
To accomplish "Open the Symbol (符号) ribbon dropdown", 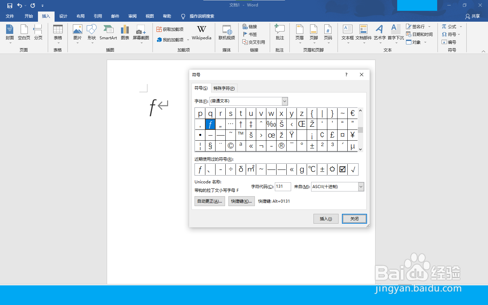I will pyautogui.click(x=451, y=34).
